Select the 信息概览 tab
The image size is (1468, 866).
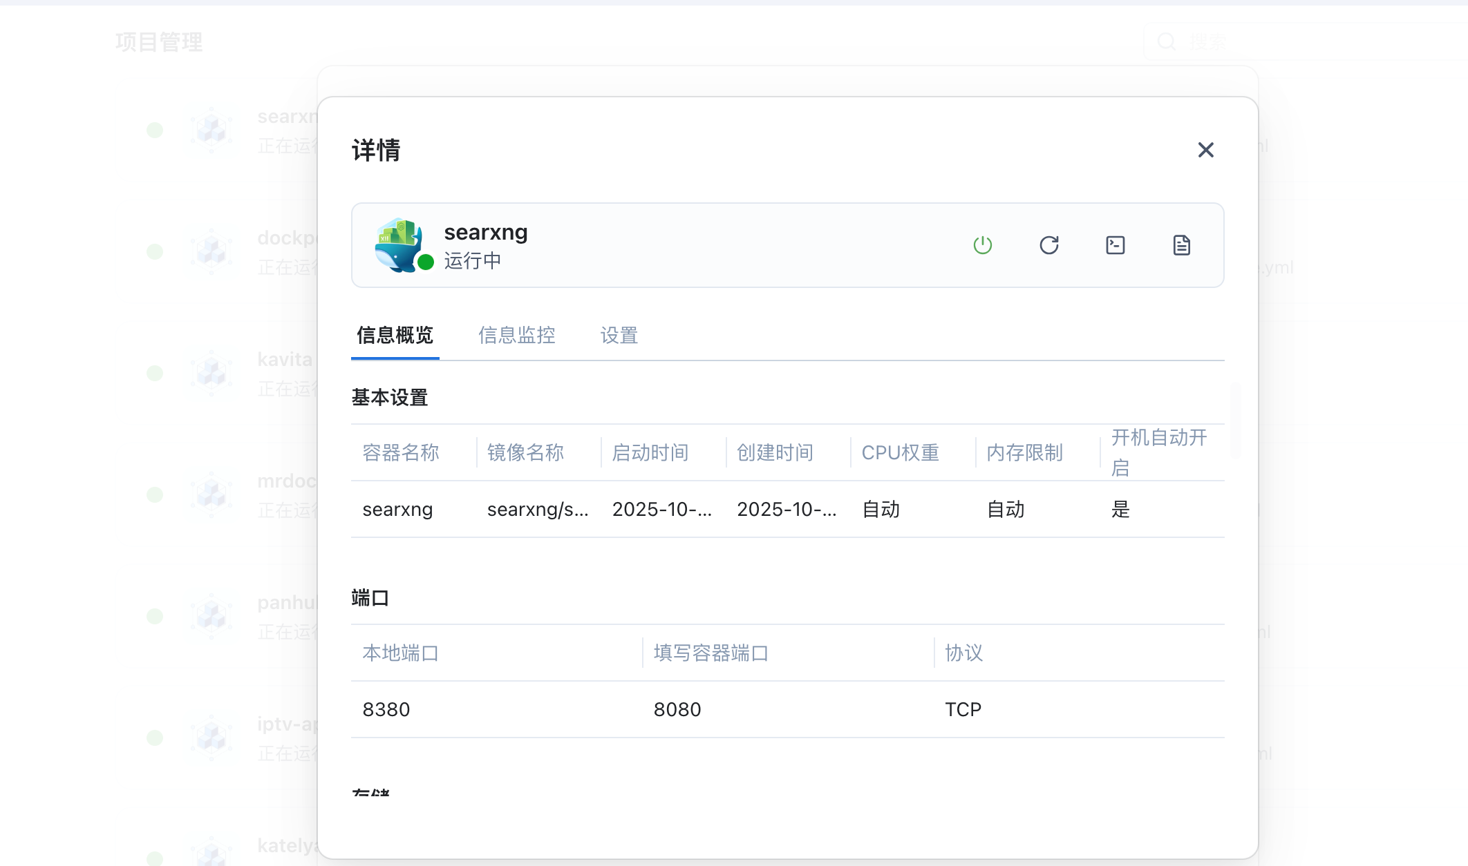[395, 336]
